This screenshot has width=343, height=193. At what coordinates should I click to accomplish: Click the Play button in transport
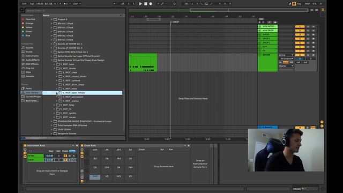tap(140, 4)
